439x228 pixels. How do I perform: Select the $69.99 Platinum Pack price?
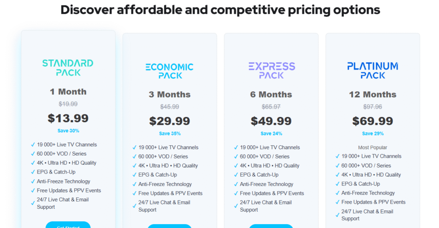373,121
